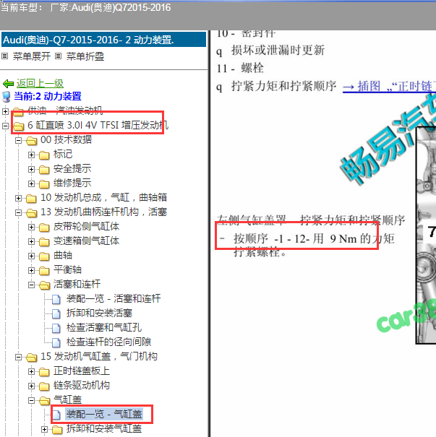The image size is (436, 437).
Task: Expand the 拆卸和安装气缸盖 node
Action: [x=45, y=430]
